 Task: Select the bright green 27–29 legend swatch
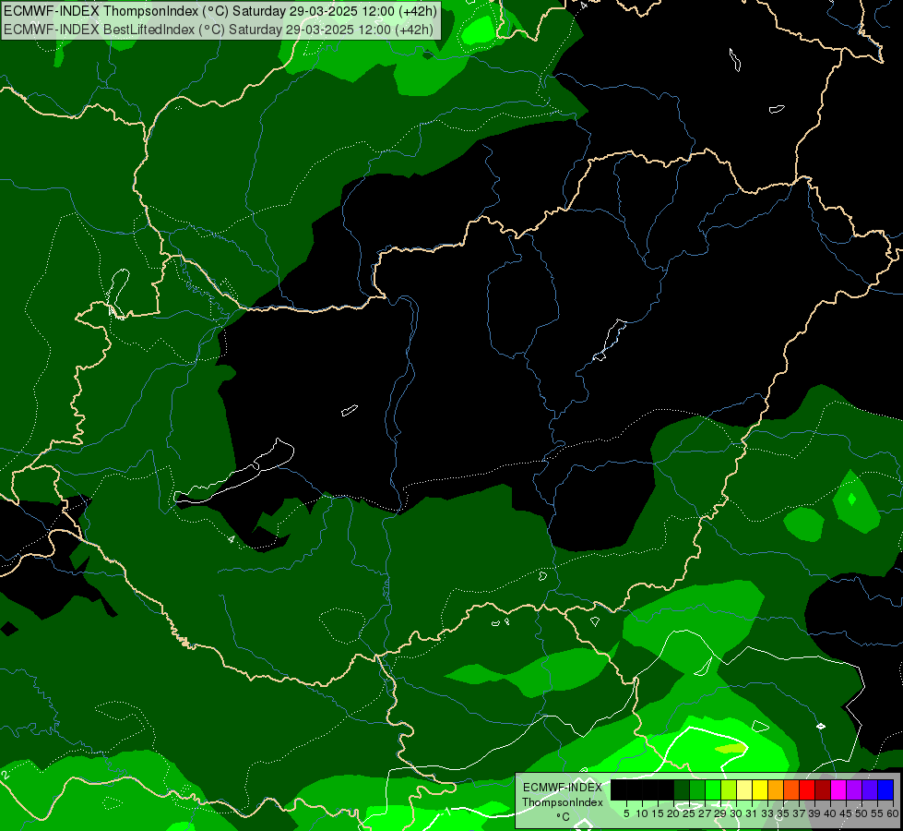click(x=714, y=789)
